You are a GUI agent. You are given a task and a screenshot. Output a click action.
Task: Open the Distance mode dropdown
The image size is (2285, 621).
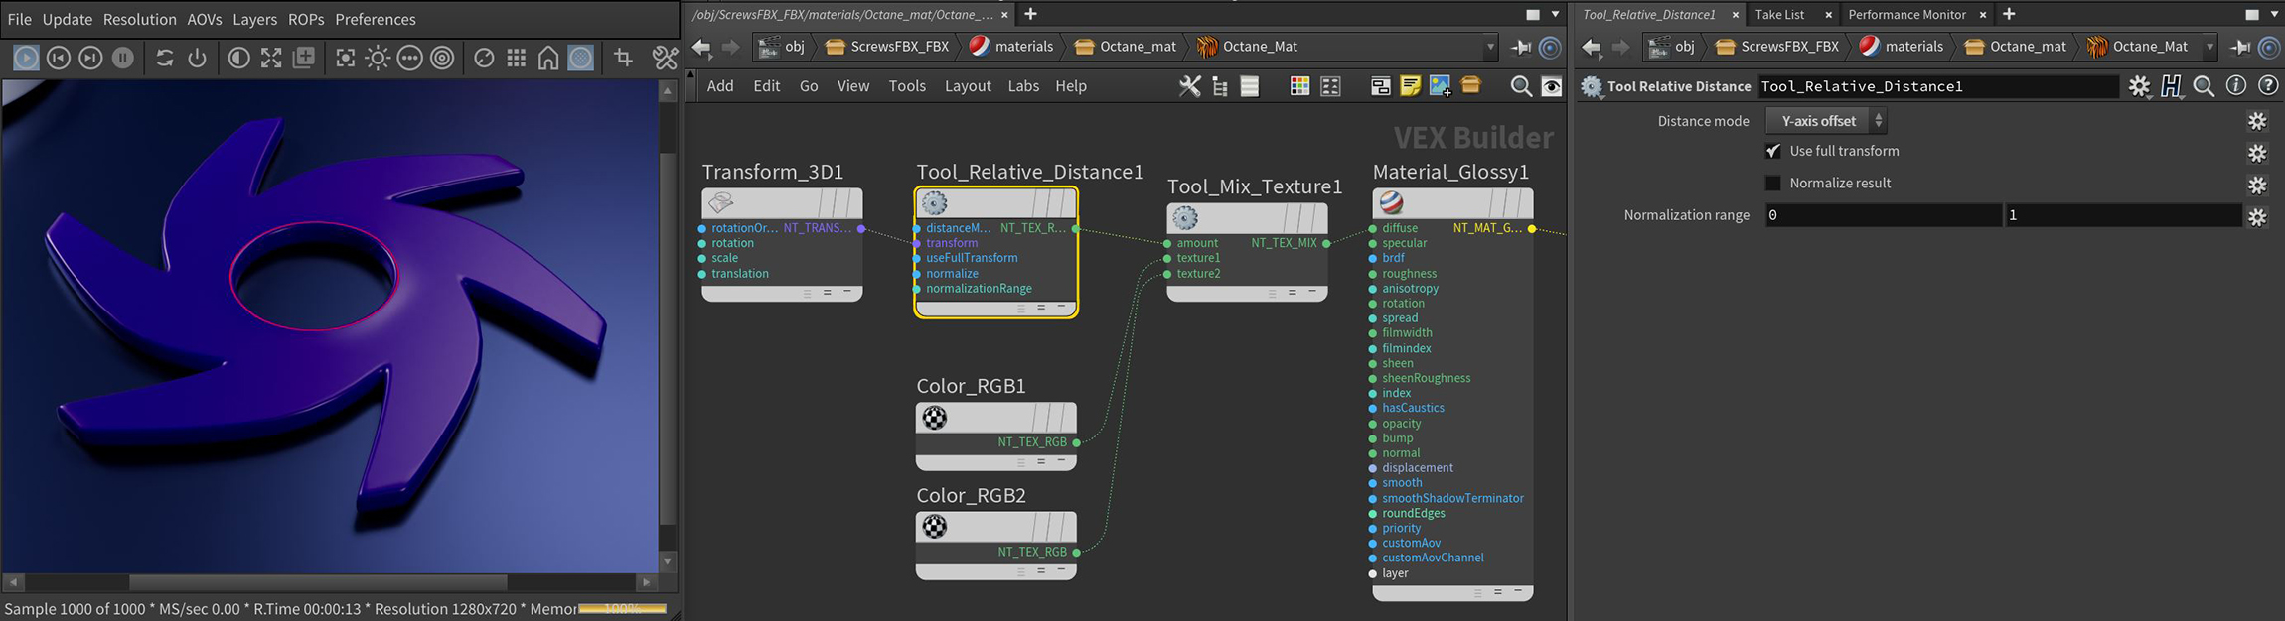1825,121
